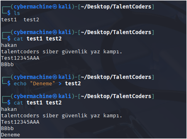Click the first hakan output line

(9, 45)
